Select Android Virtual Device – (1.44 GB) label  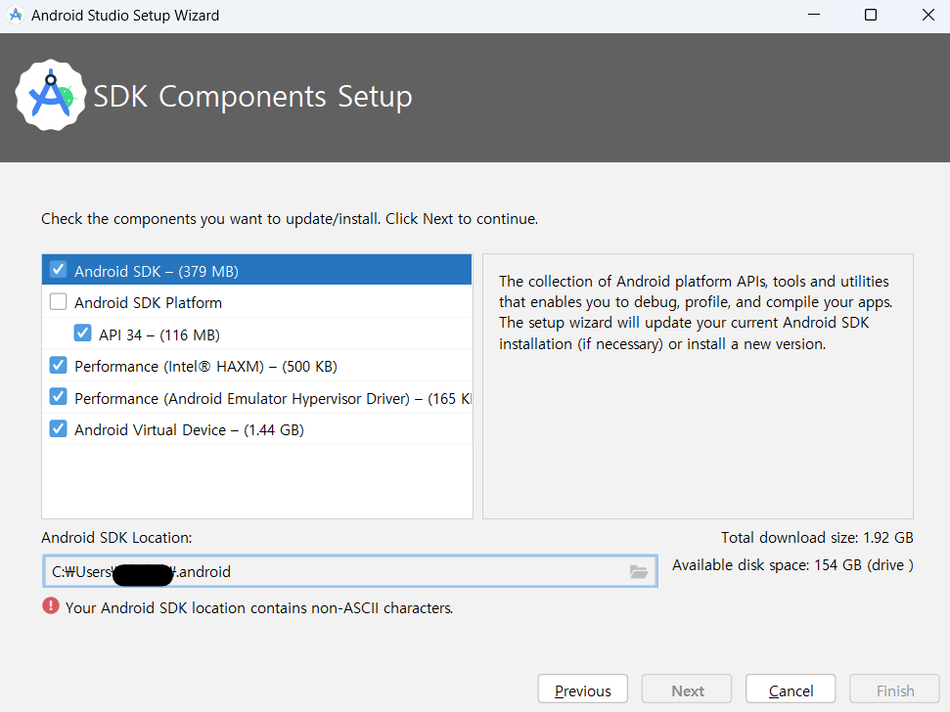point(189,430)
